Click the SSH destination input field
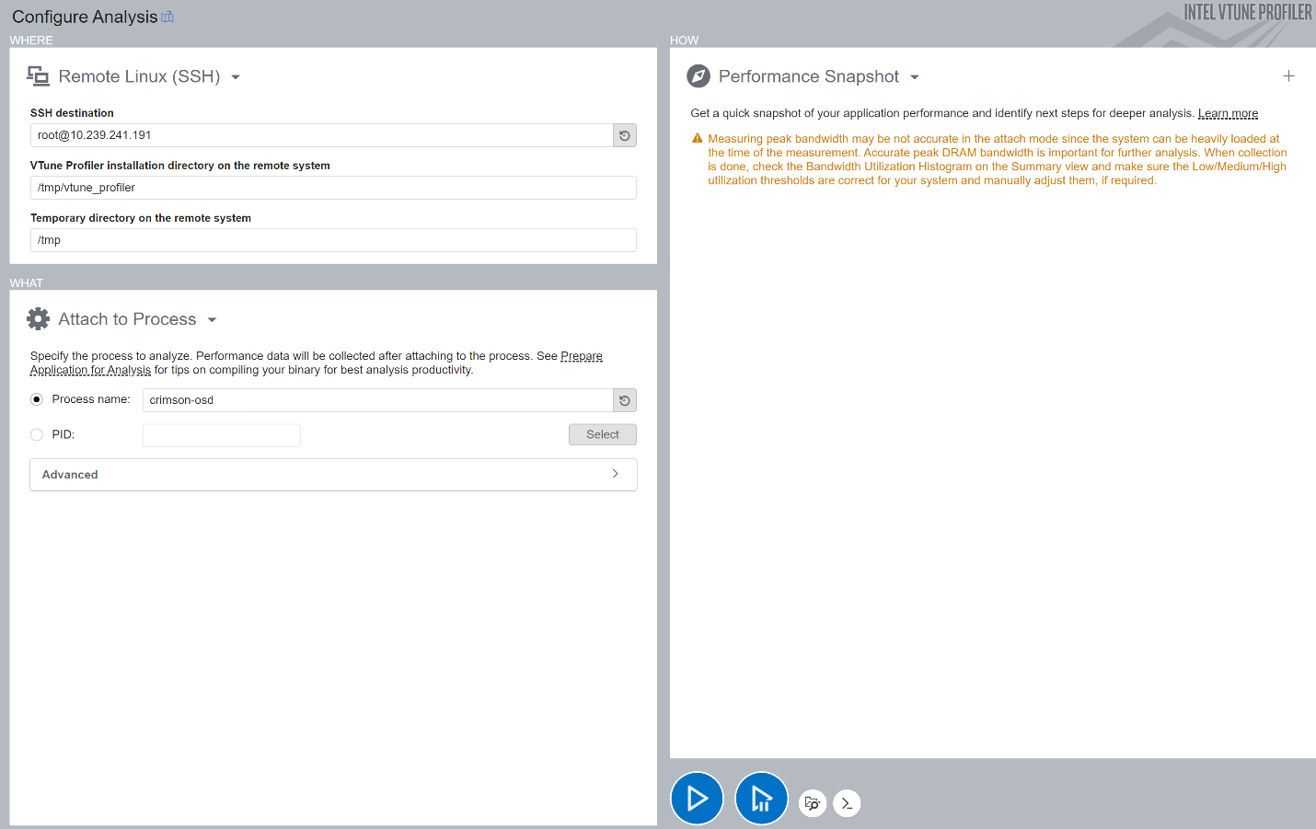This screenshot has width=1316, height=829. (x=322, y=135)
